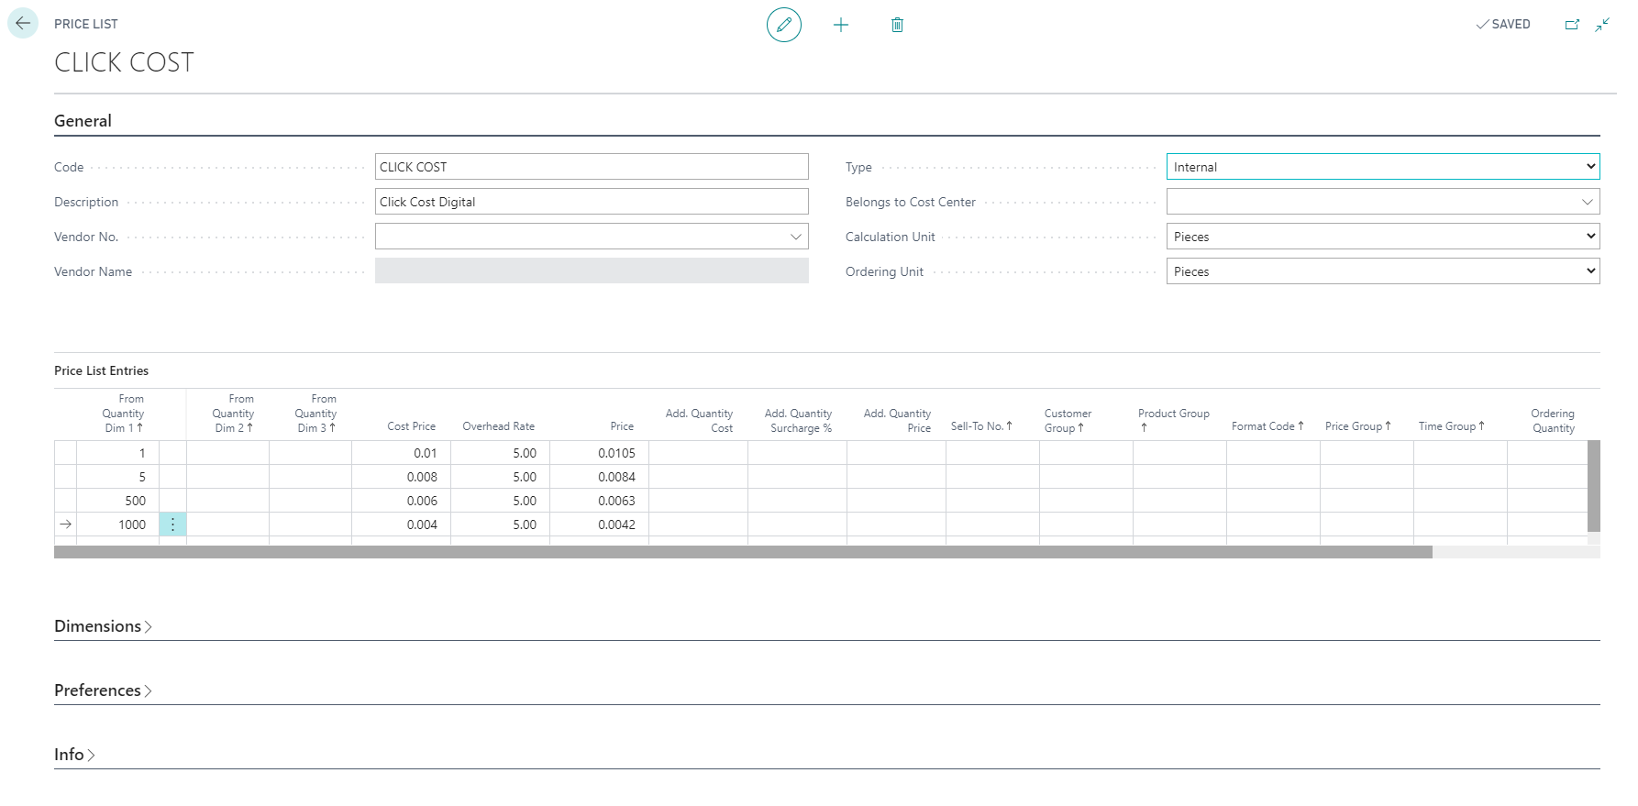This screenshot has height=806, width=1638.
Task: Click the PRICE LIST breadcrumb label
Action: 86,24
